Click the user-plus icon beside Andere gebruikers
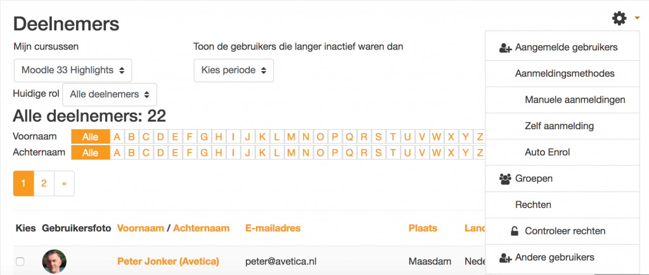 (505, 258)
